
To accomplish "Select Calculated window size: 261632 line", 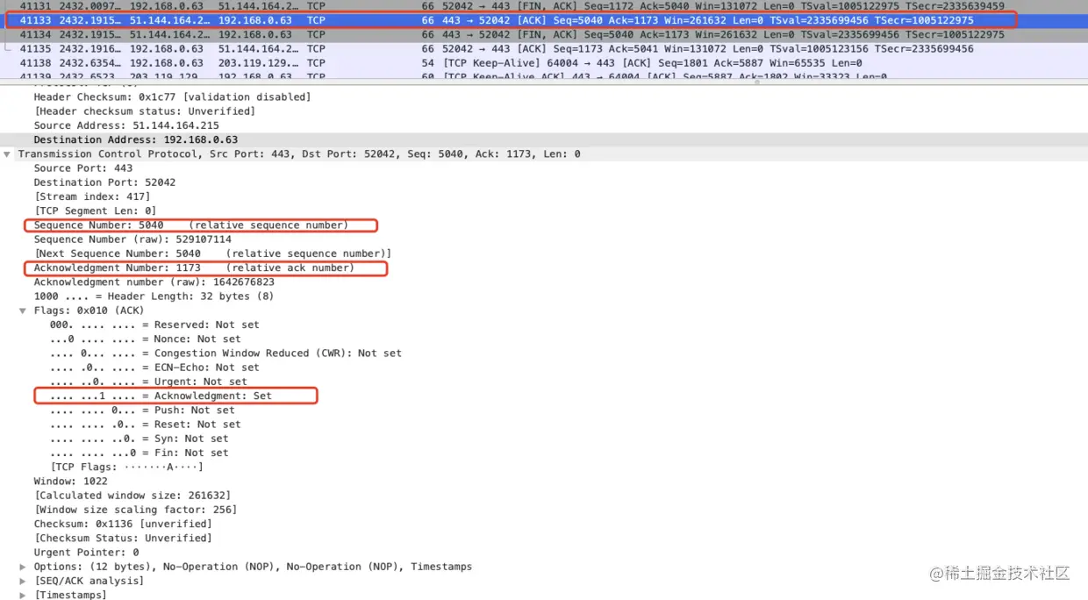I will tap(132, 496).
